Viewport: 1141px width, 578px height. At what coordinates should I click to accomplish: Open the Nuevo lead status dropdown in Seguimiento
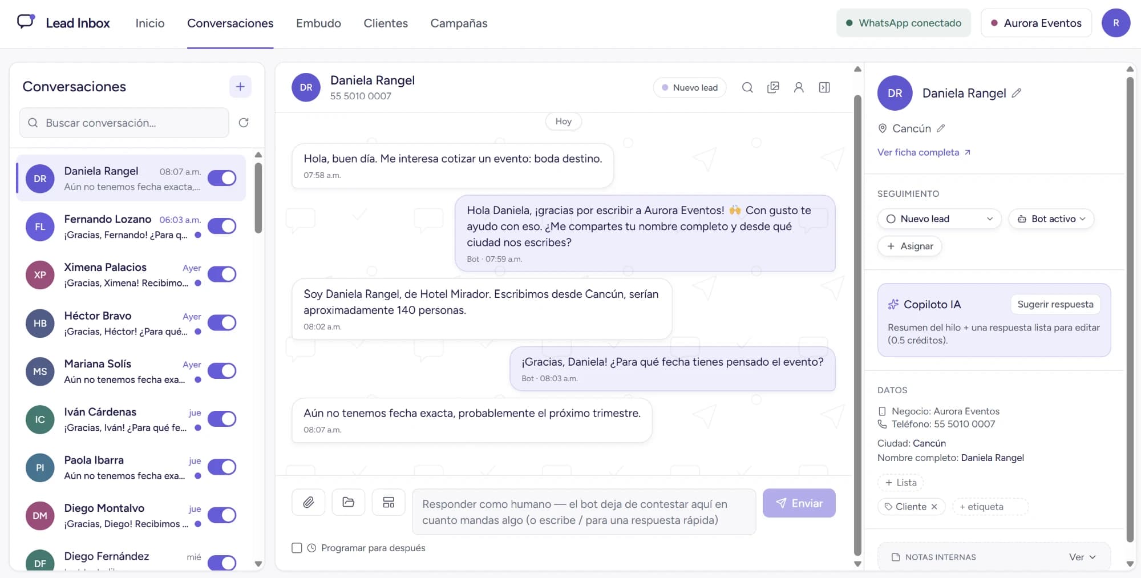(x=940, y=219)
